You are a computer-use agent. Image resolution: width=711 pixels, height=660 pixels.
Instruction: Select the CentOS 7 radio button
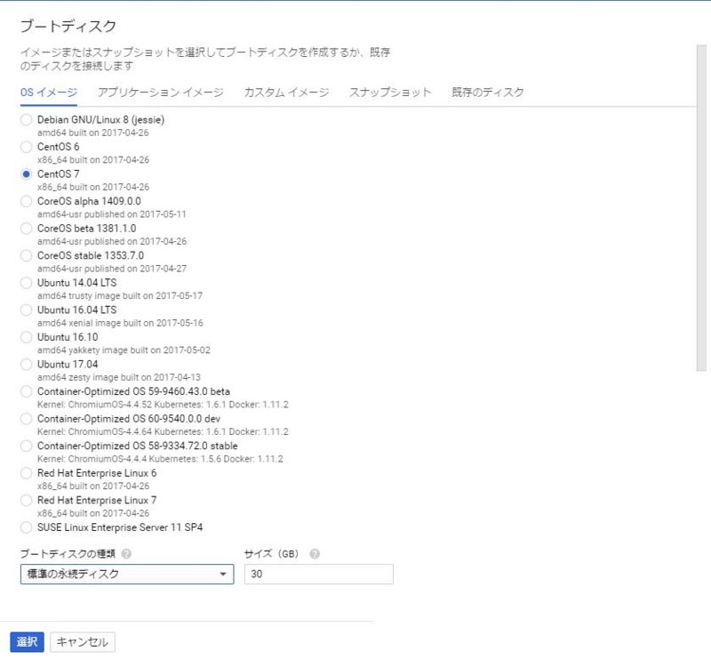click(27, 174)
